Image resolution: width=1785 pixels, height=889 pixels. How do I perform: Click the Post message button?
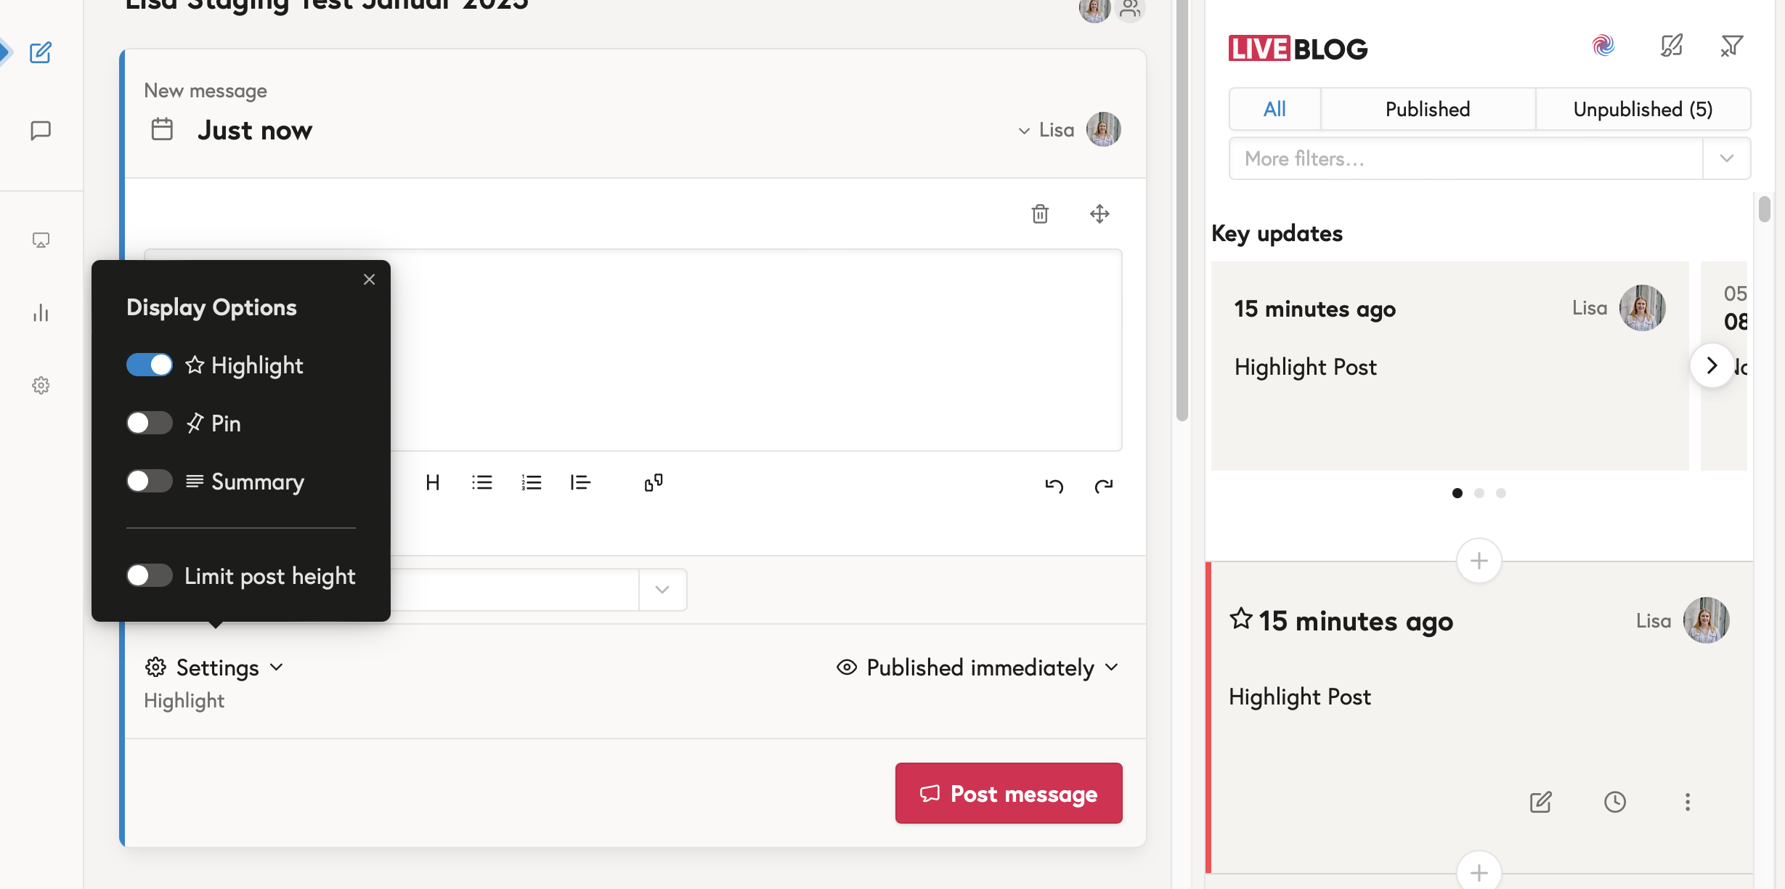[x=1008, y=793]
